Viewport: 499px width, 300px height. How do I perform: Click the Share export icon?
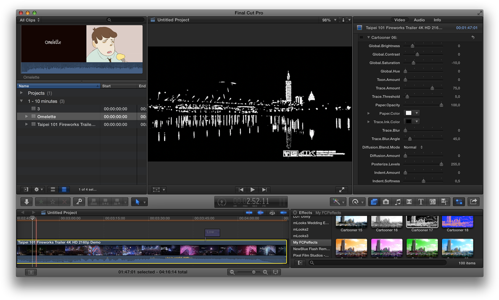pos(473,202)
